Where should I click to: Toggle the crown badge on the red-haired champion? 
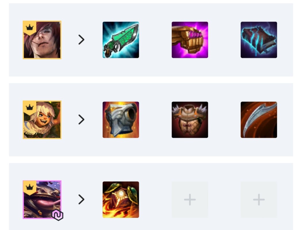pos(30,28)
